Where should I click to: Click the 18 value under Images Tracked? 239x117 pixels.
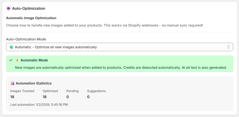pos(12,97)
